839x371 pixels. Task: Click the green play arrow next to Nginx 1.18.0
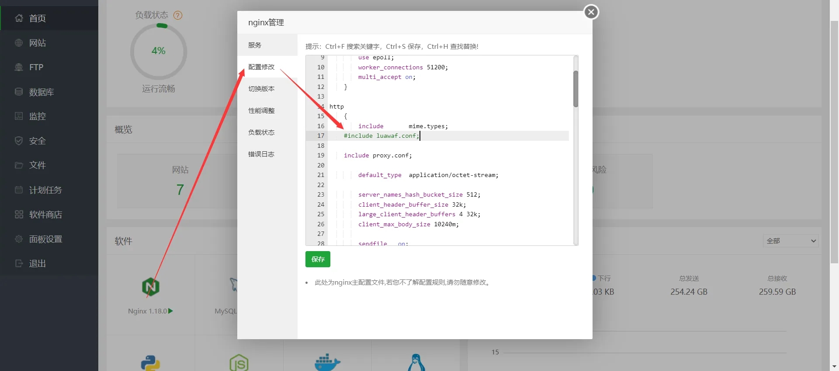point(170,311)
